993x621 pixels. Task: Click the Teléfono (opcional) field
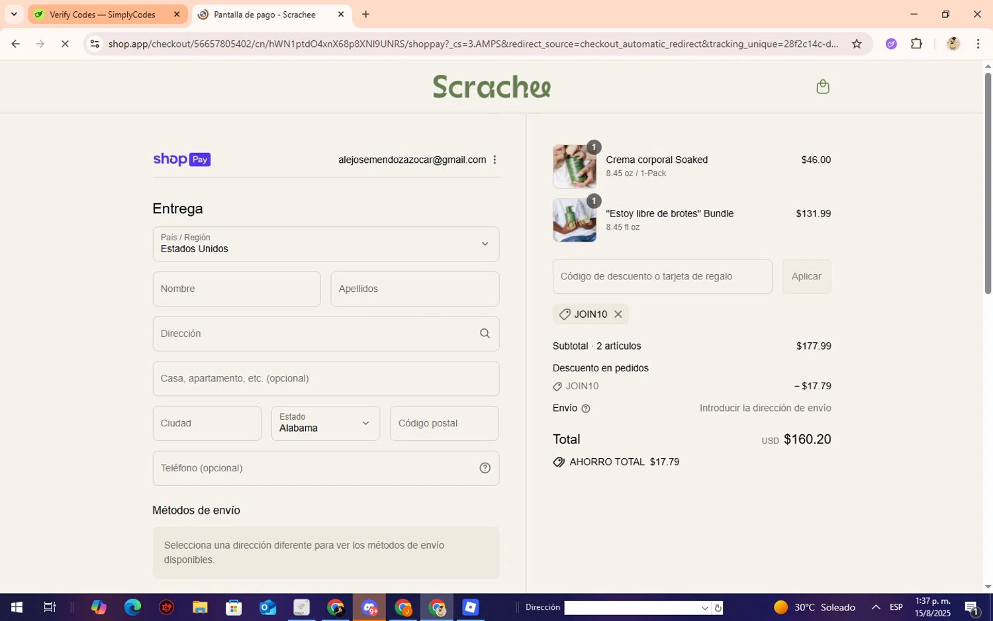pyautogui.click(x=326, y=468)
